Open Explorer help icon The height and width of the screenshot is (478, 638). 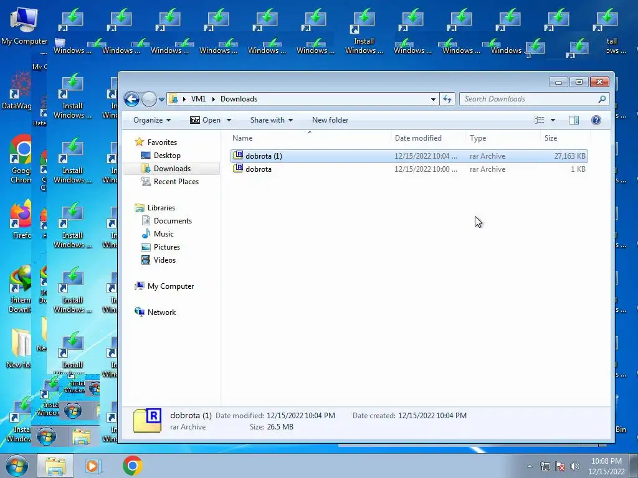596,120
